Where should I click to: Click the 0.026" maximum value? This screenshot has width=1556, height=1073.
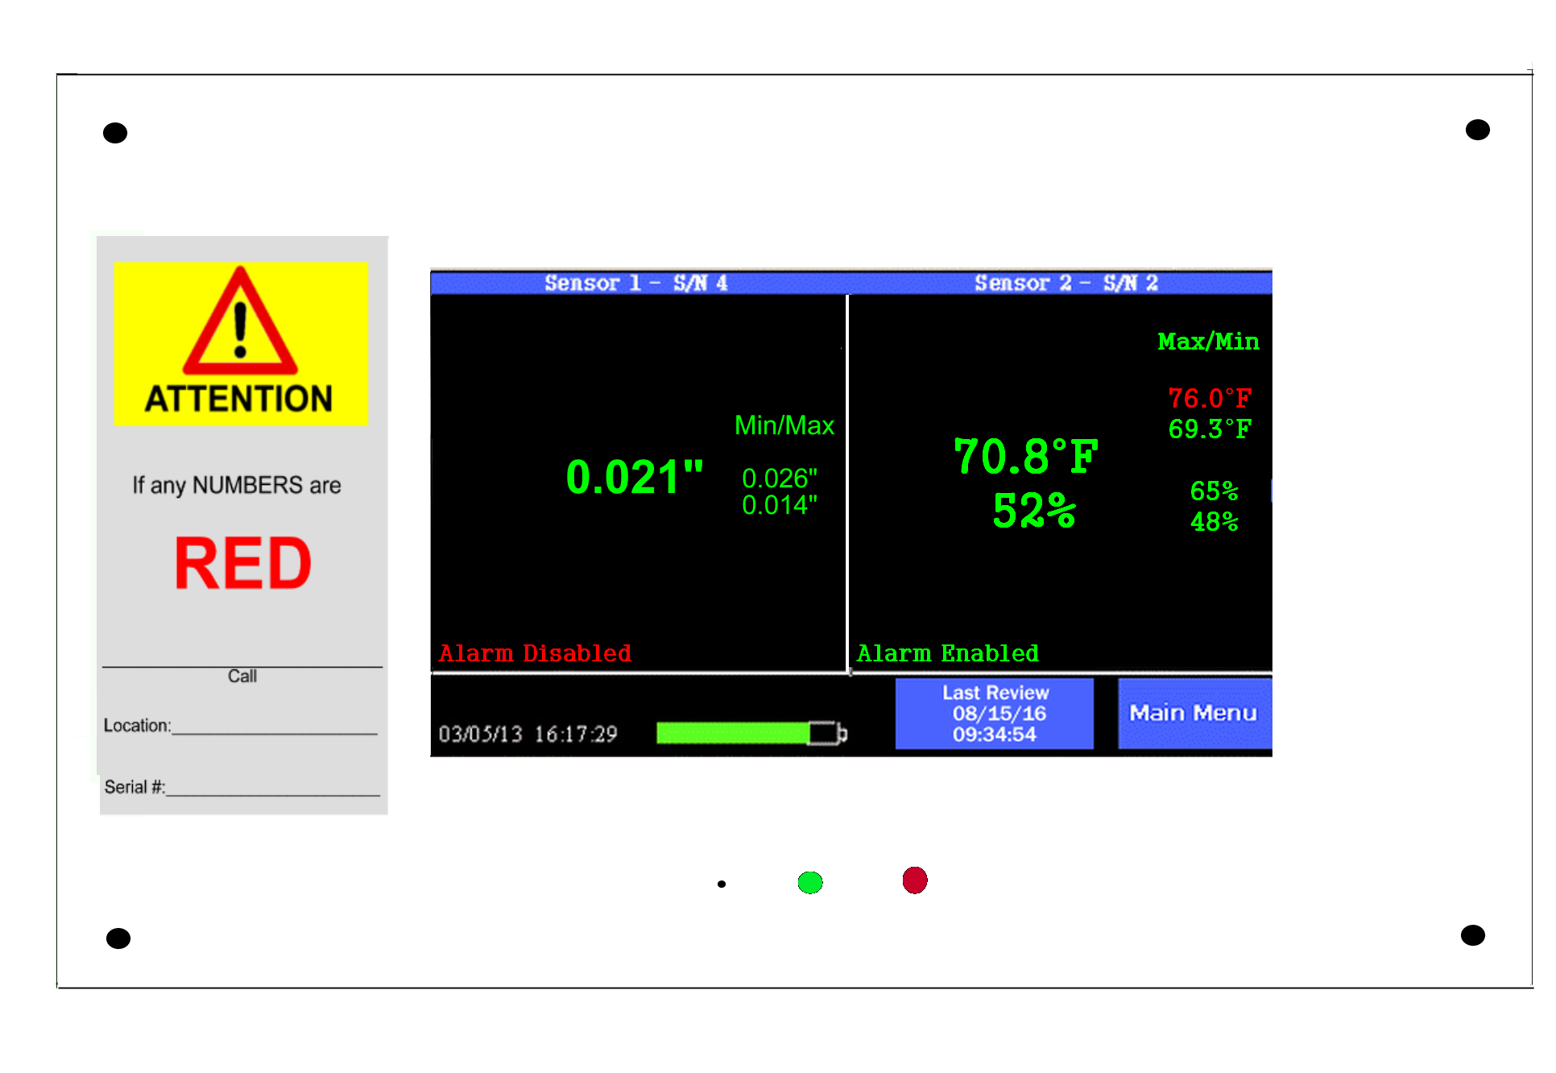(780, 478)
